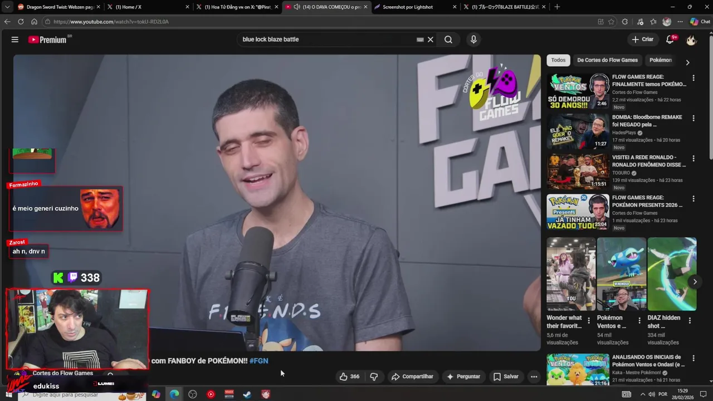
Task: Open options for BOMBA: Bloodborne REMAKE video
Action: pos(694,118)
